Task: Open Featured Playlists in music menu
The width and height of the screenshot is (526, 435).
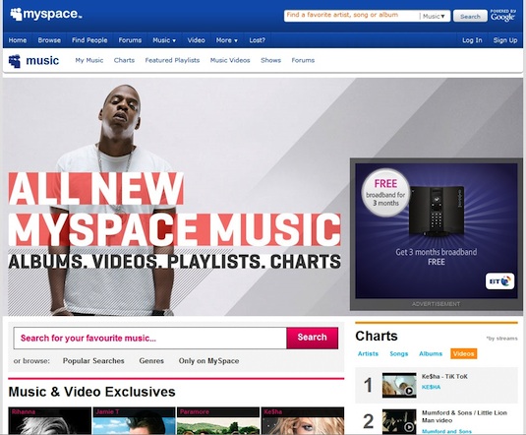Action: (172, 60)
